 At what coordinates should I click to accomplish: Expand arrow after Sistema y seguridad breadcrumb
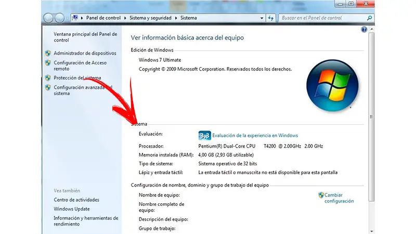(x=176, y=18)
